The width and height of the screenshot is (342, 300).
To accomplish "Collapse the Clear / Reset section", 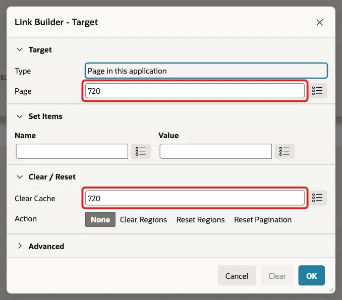I will [x=20, y=176].
